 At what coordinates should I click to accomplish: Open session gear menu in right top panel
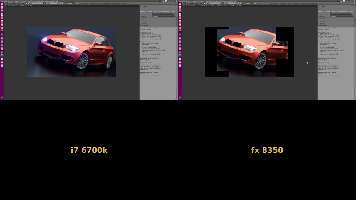(355, 1)
